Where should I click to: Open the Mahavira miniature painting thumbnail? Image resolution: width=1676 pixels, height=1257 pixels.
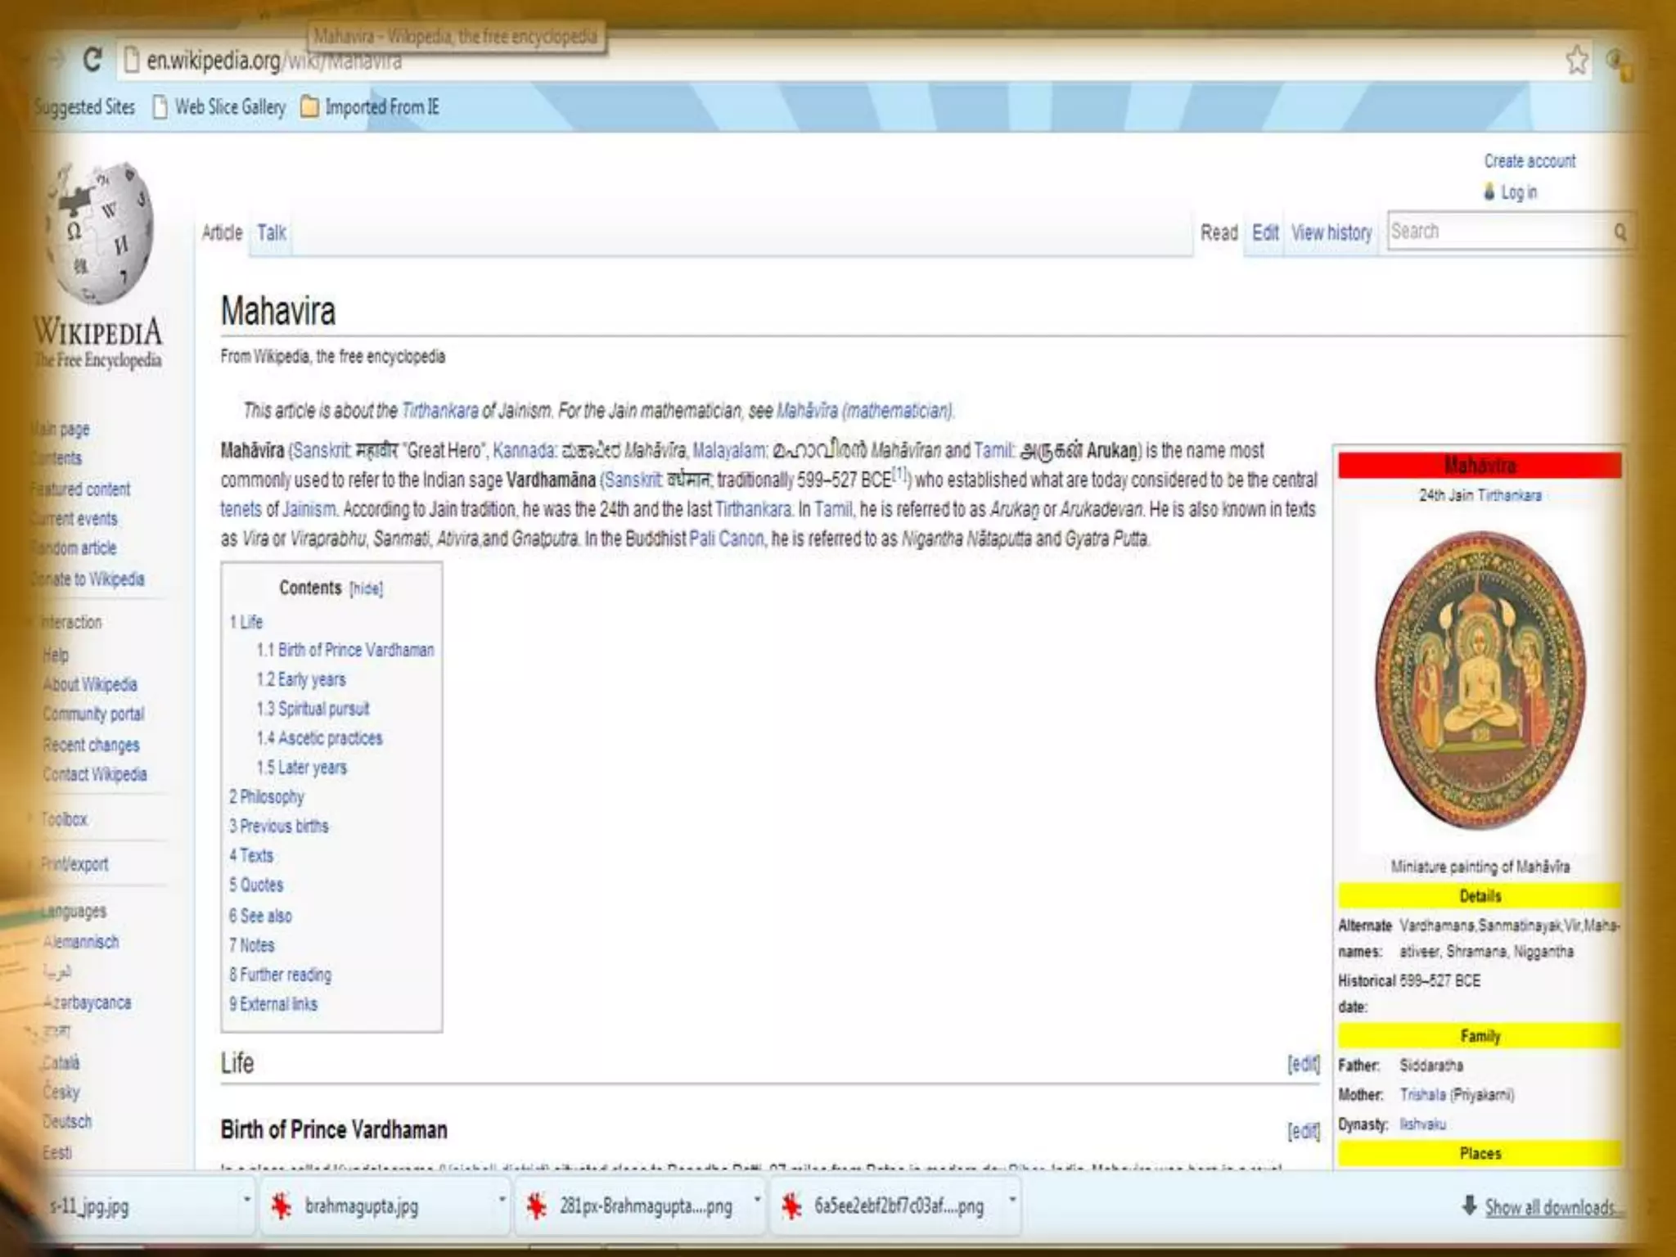(x=1480, y=681)
